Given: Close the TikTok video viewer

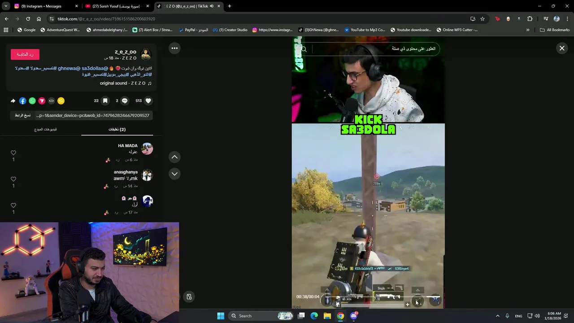Looking at the screenshot, I should point(561,48).
